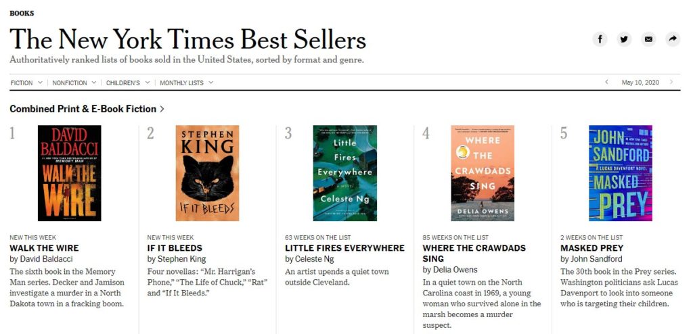Go to the next week's list

click(x=671, y=82)
